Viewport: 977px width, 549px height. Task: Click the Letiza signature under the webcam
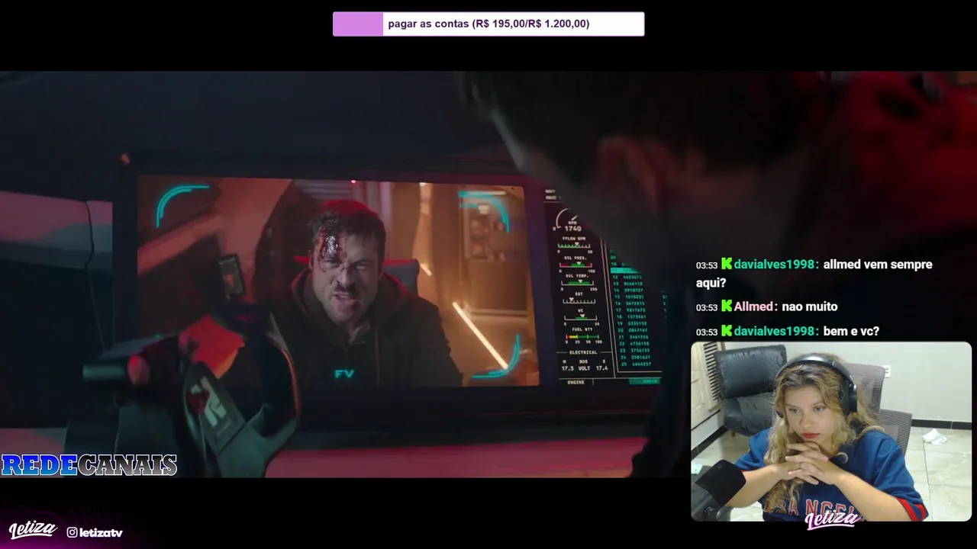point(833,519)
